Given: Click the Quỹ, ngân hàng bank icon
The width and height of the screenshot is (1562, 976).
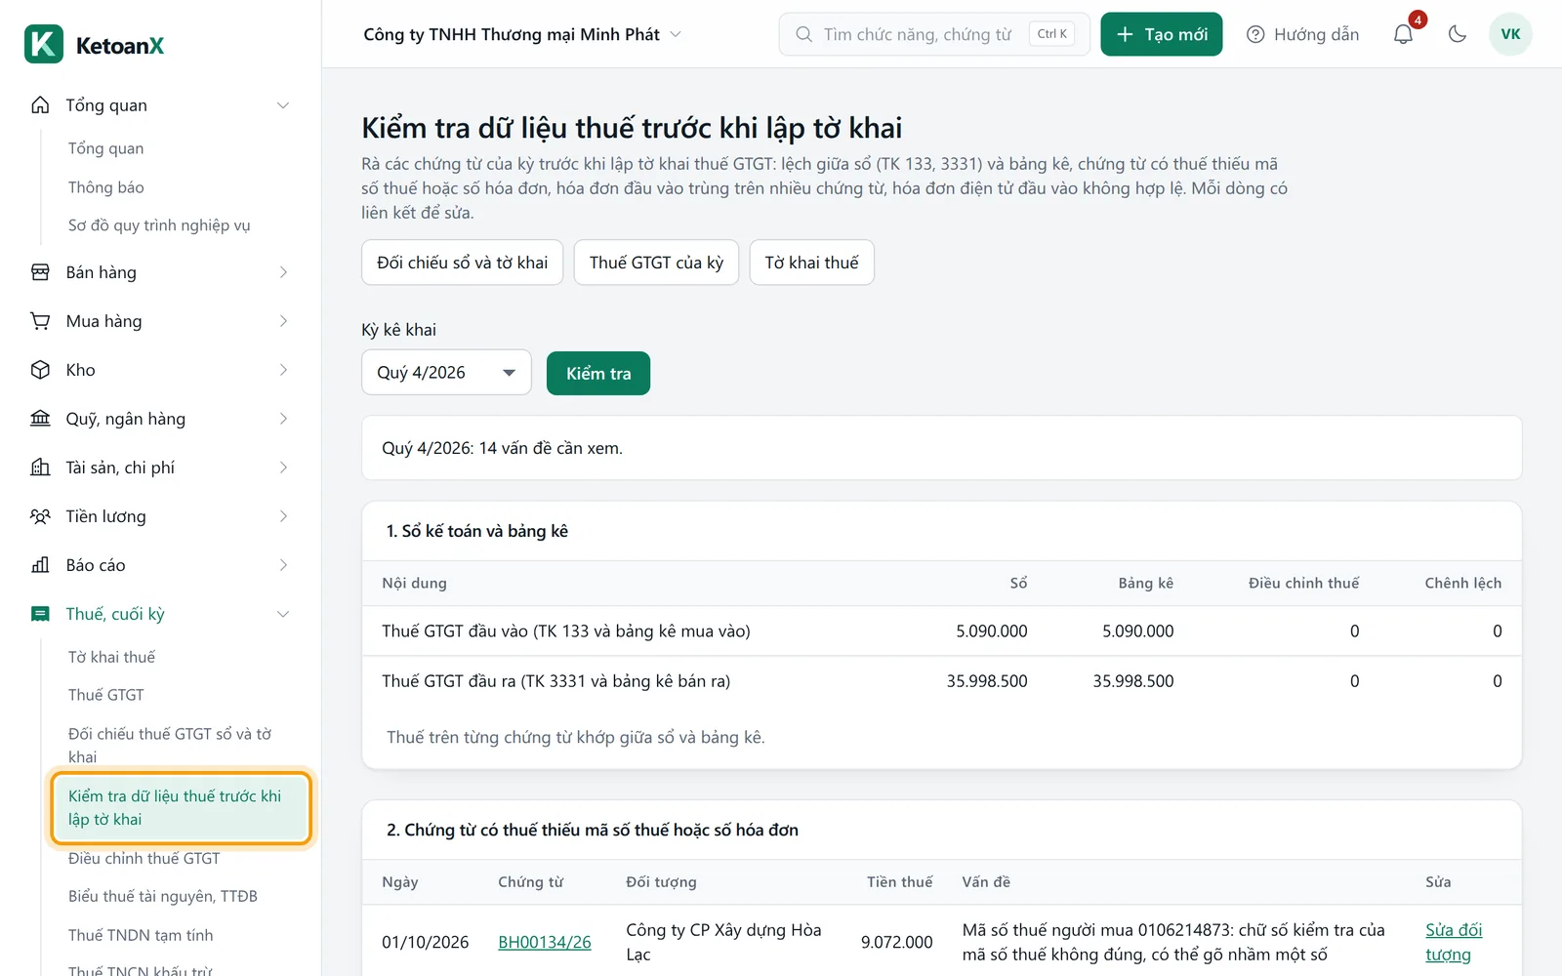Looking at the screenshot, I should pos(40,419).
